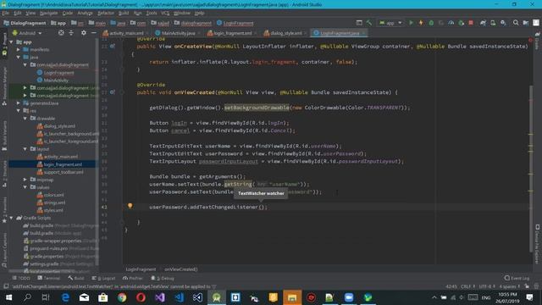The image size is (542, 305).
Task: Open the app run configuration dropdown
Action: tap(391, 23)
